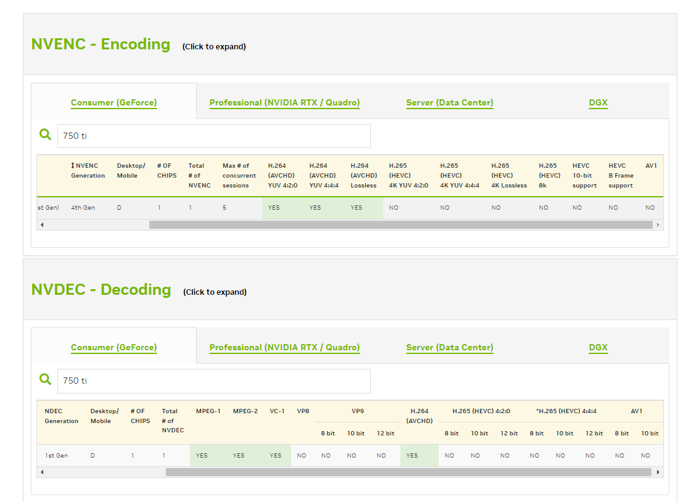Open Server (Data Center) tab under NVENC

click(x=449, y=103)
